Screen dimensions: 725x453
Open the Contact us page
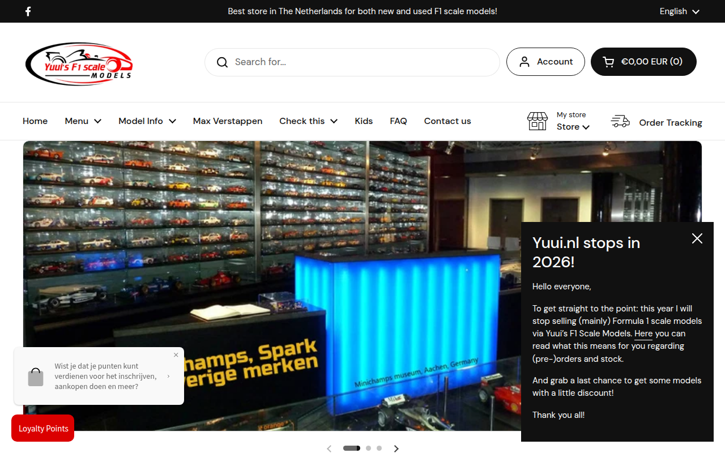(447, 121)
